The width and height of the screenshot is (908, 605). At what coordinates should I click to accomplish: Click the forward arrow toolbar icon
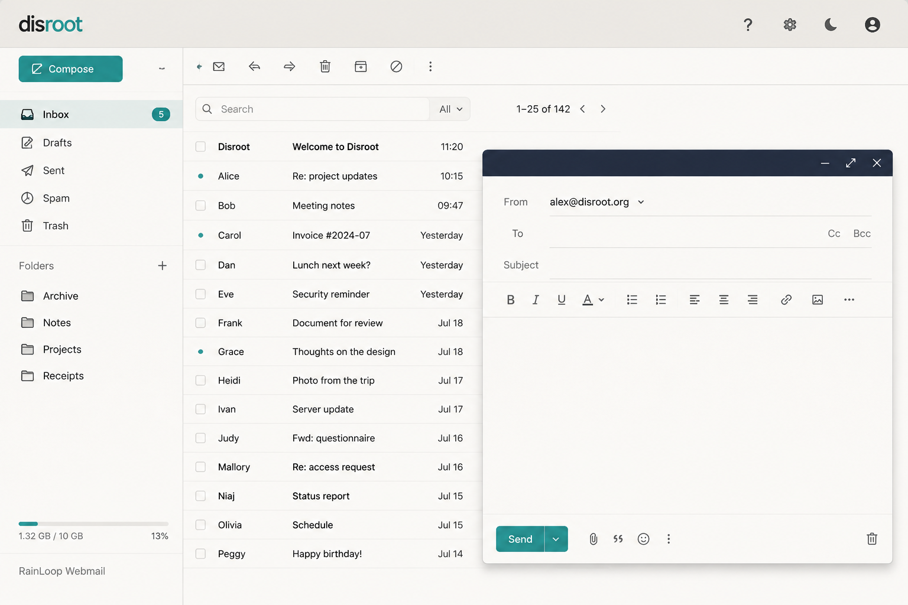coord(290,66)
